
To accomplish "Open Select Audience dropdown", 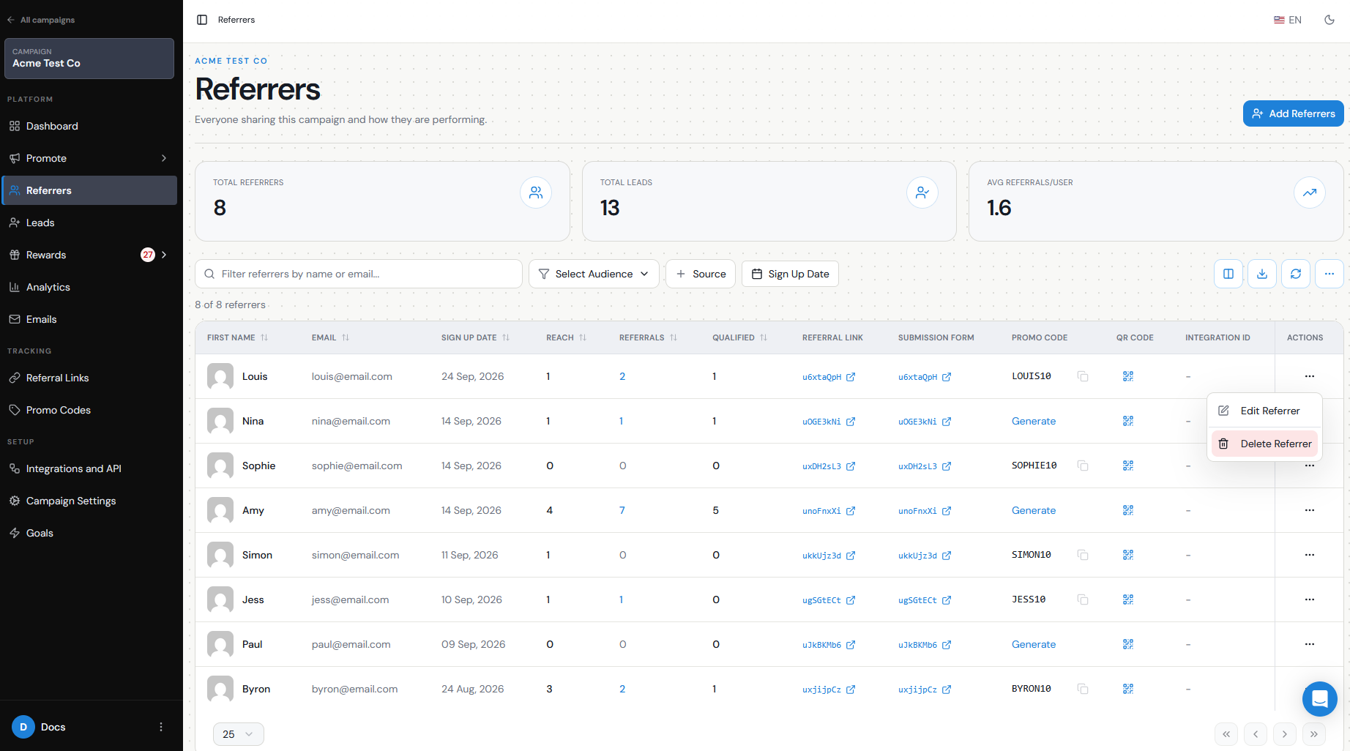I will coord(594,274).
